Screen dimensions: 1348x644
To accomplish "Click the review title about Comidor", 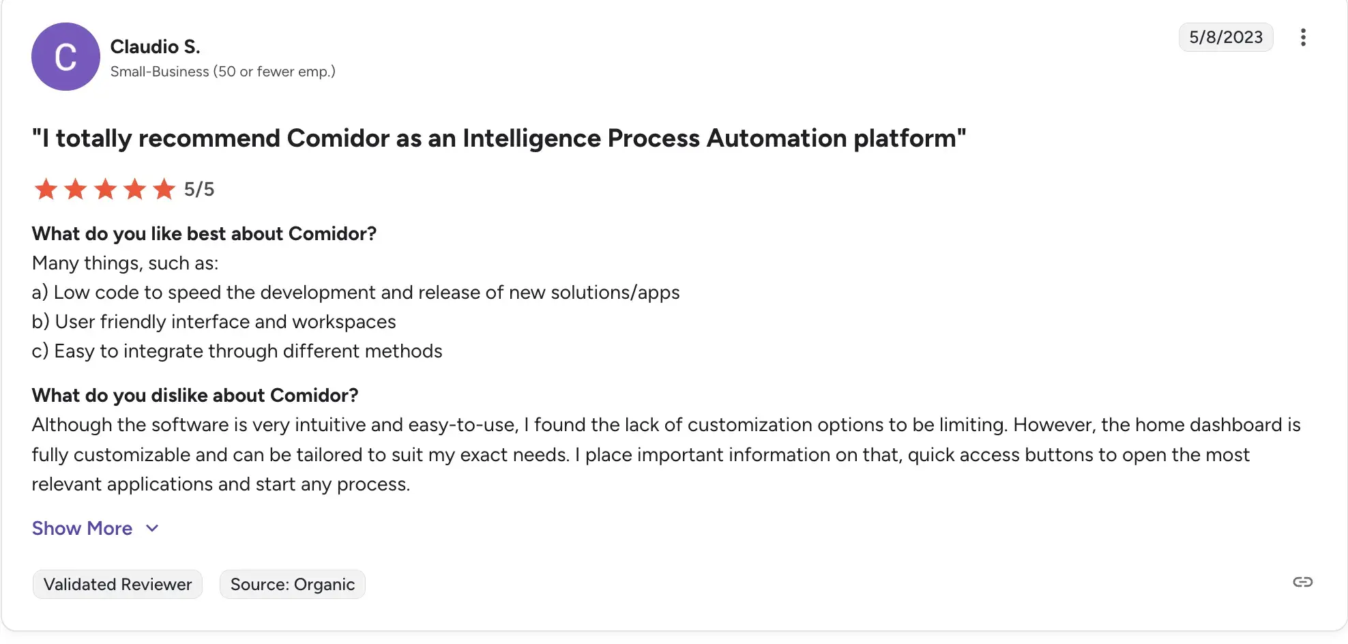I will coord(499,138).
